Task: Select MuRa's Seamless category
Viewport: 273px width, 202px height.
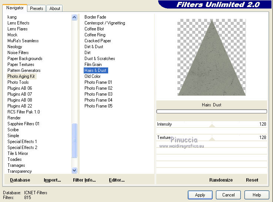Action: pos(23,41)
